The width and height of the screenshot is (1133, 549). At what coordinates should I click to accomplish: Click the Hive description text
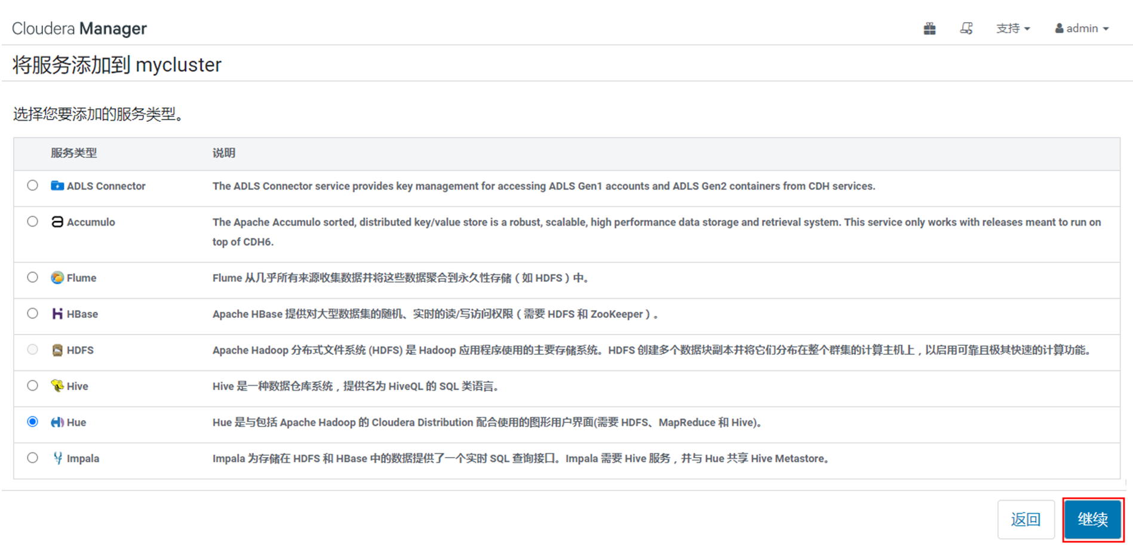tap(356, 387)
